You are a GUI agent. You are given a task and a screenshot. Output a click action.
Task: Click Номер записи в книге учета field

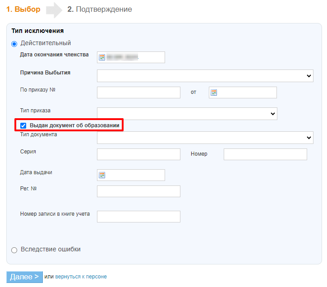[138, 217]
